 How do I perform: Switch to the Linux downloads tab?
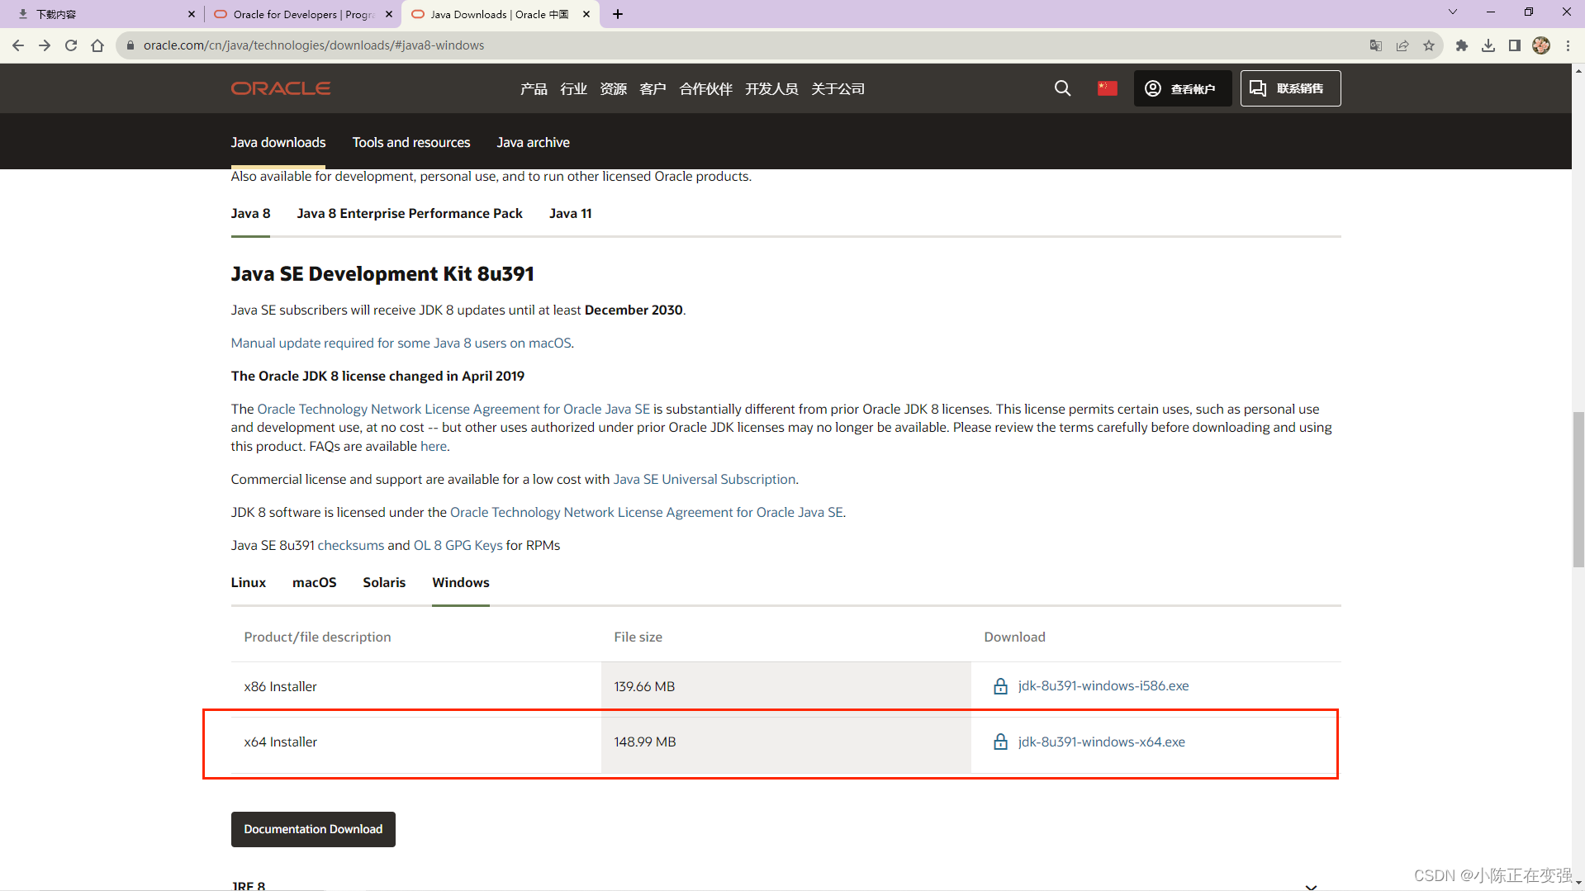click(248, 583)
